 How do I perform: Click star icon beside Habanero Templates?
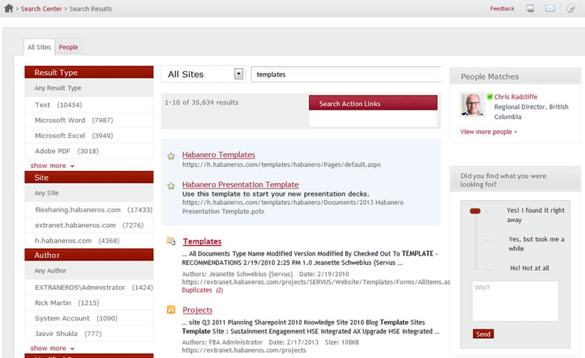[171, 156]
